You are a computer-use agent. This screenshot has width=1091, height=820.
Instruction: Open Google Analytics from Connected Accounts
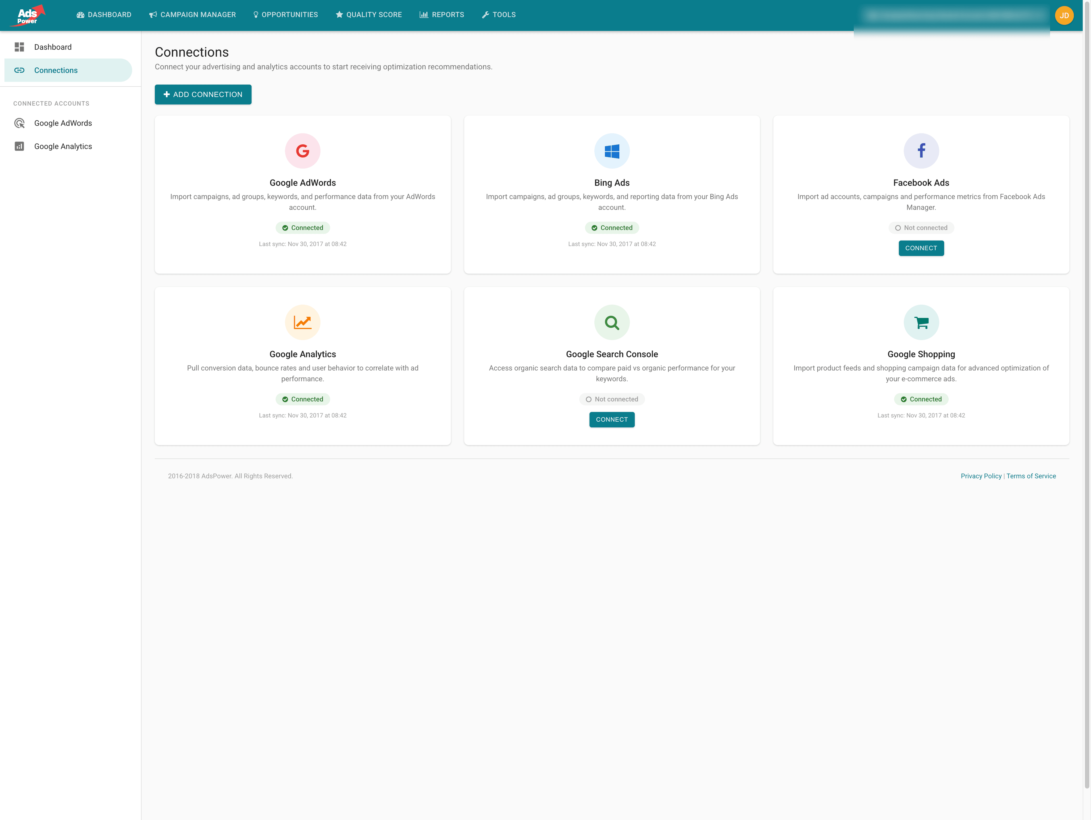click(63, 146)
